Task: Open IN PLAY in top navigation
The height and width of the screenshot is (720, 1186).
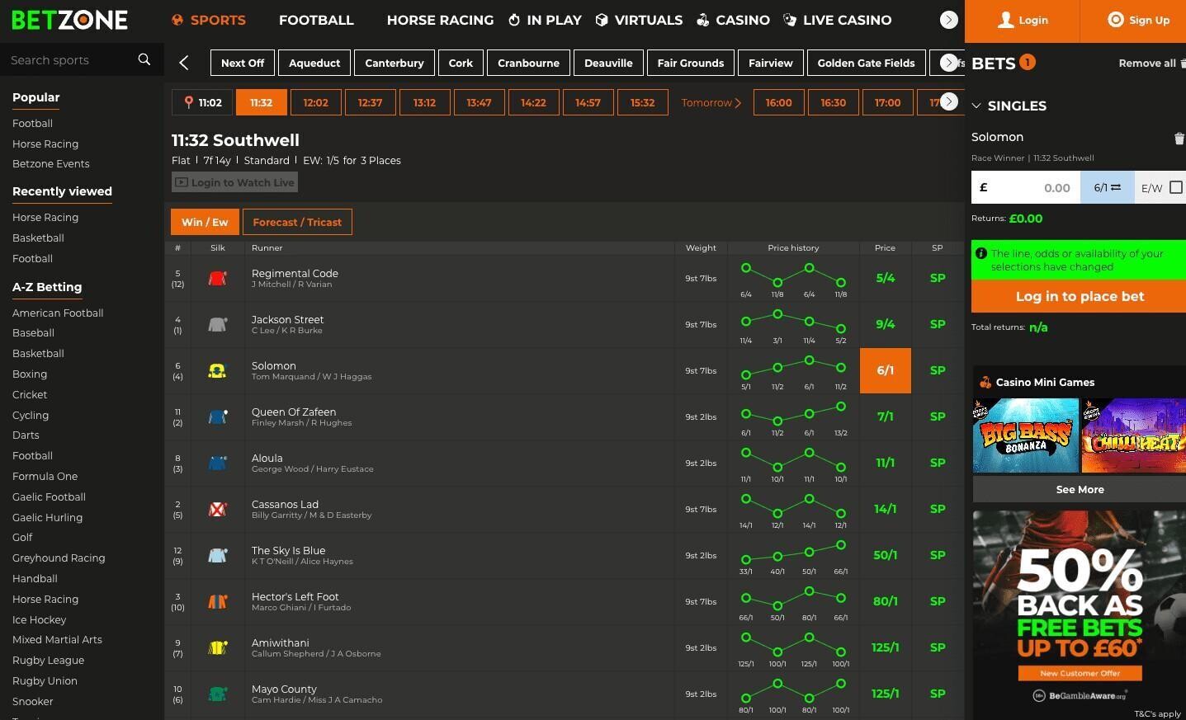Action: pyautogui.click(x=546, y=20)
